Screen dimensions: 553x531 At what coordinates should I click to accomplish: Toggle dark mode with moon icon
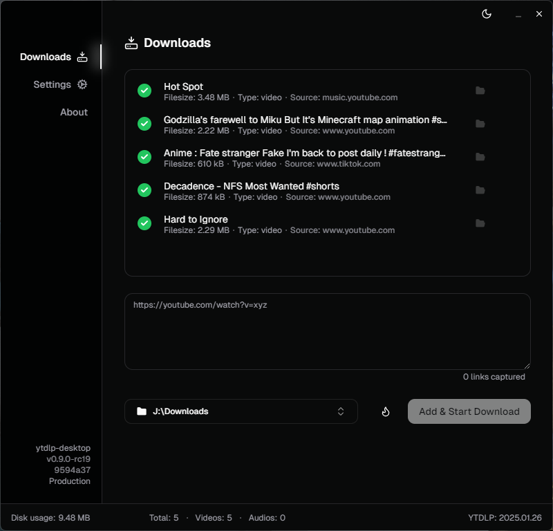click(x=487, y=14)
